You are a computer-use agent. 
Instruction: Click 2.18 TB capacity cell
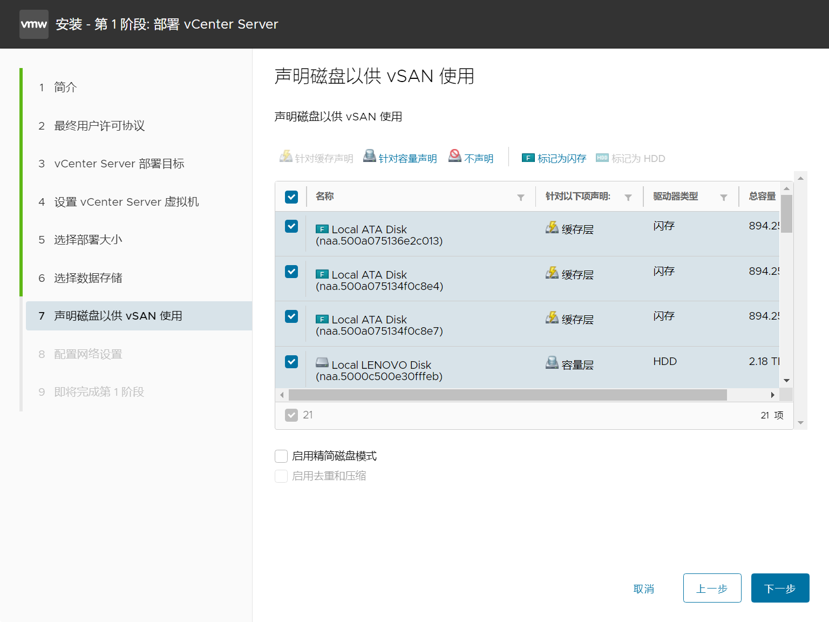pos(764,361)
